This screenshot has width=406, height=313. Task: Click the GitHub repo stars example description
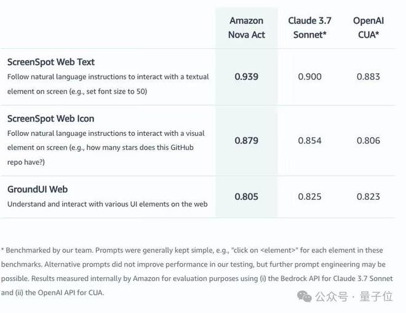click(x=106, y=148)
